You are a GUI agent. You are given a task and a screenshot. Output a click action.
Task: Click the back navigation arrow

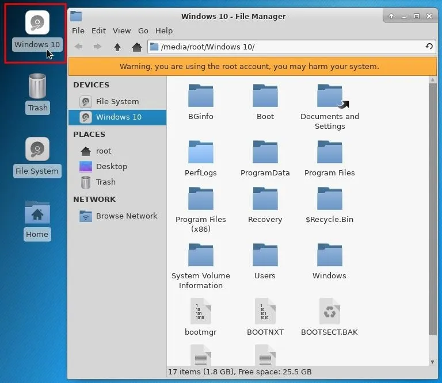point(79,47)
